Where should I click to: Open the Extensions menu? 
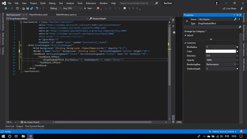coord(91,3)
